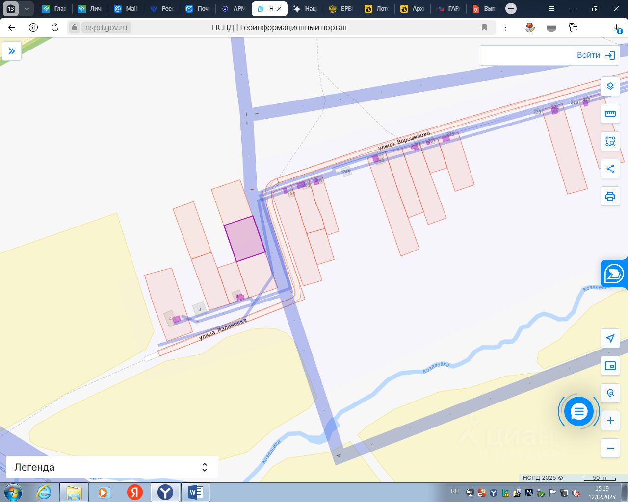The width and height of the screenshot is (628, 502).
Task: Bookmark this page
Action: pos(484,27)
